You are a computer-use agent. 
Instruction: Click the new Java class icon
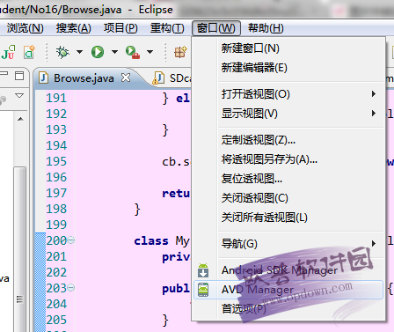click(29, 52)
